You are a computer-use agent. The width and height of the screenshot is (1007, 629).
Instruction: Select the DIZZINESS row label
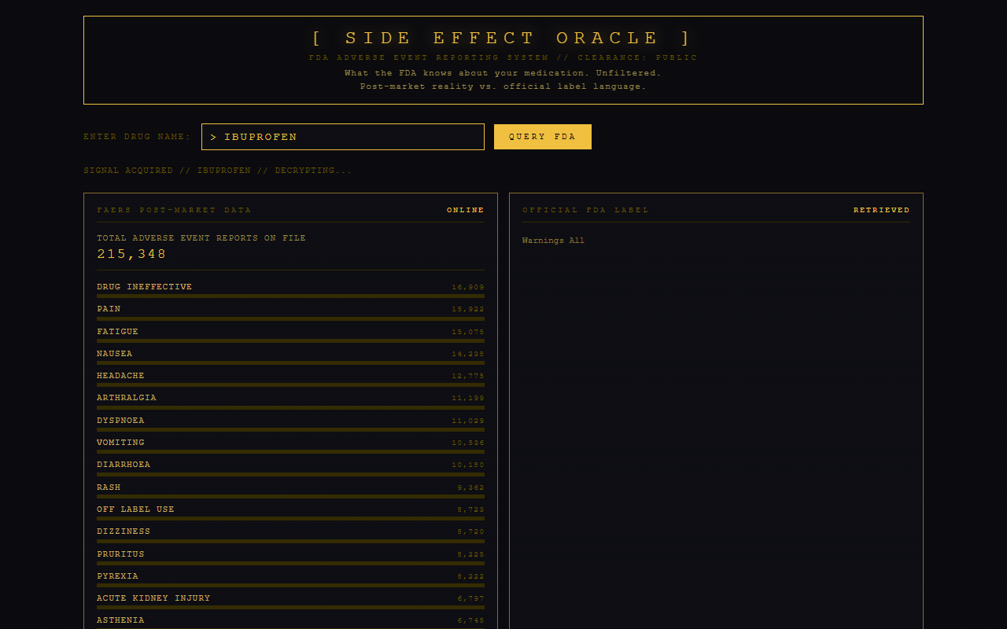[124, 532]
